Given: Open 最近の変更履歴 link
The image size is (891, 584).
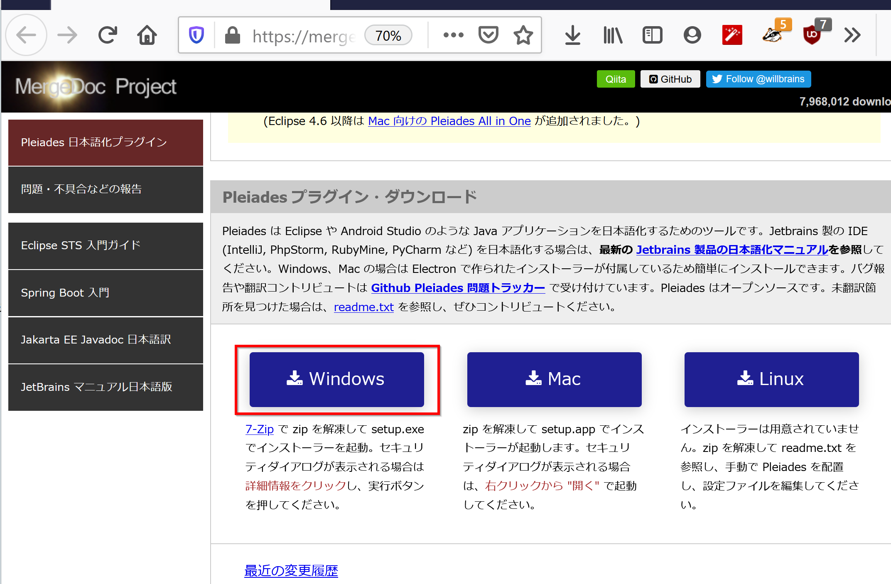Looking at the screenshot, I should (x=291, y=571).
